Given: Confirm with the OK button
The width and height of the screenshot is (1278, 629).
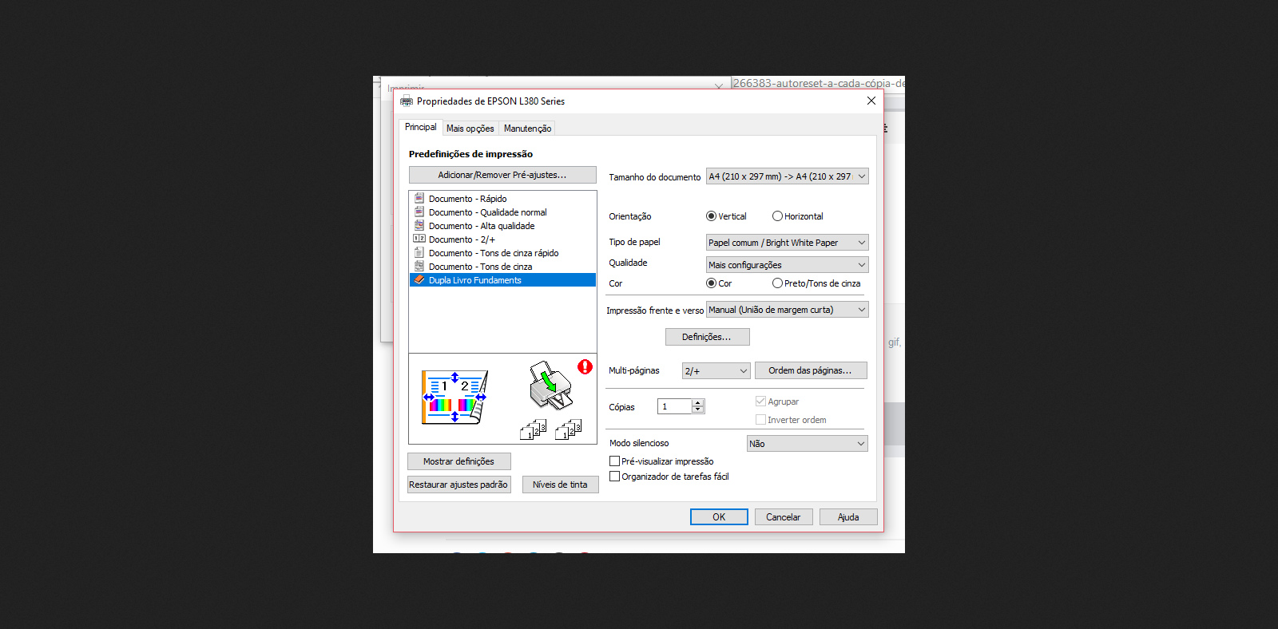Looking at the screenshot, I should pos(719,517).
